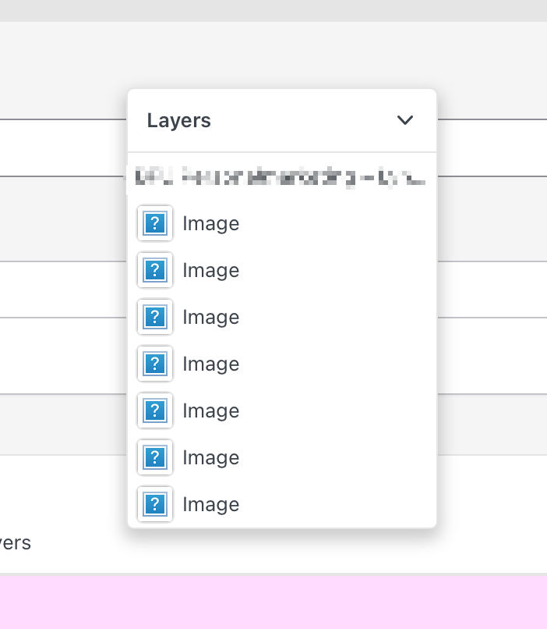The image size is (547, 629).
Task: Click the fifth Image layer's placeholder icon
Action: (x=155, y=411)
